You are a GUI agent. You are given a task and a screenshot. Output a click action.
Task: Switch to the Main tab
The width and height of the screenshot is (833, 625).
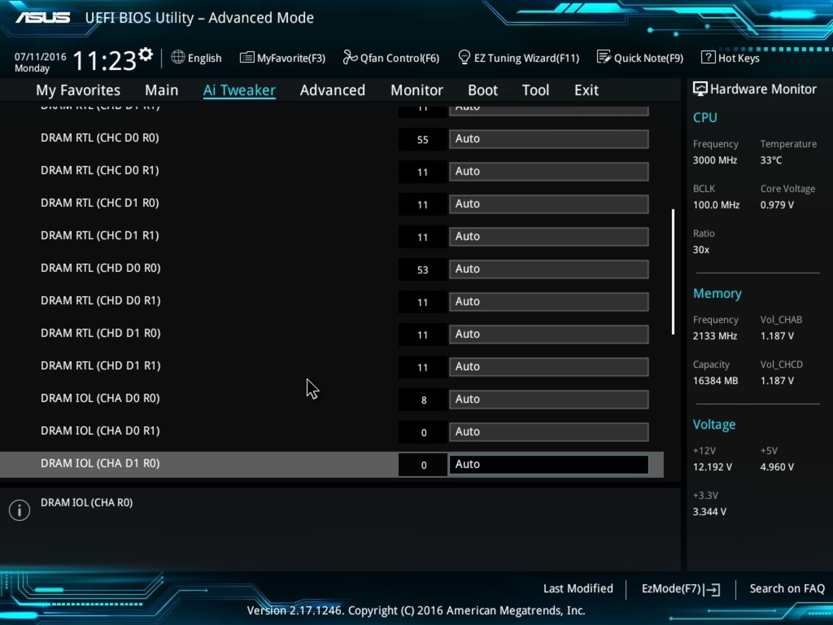pos(162,90)
